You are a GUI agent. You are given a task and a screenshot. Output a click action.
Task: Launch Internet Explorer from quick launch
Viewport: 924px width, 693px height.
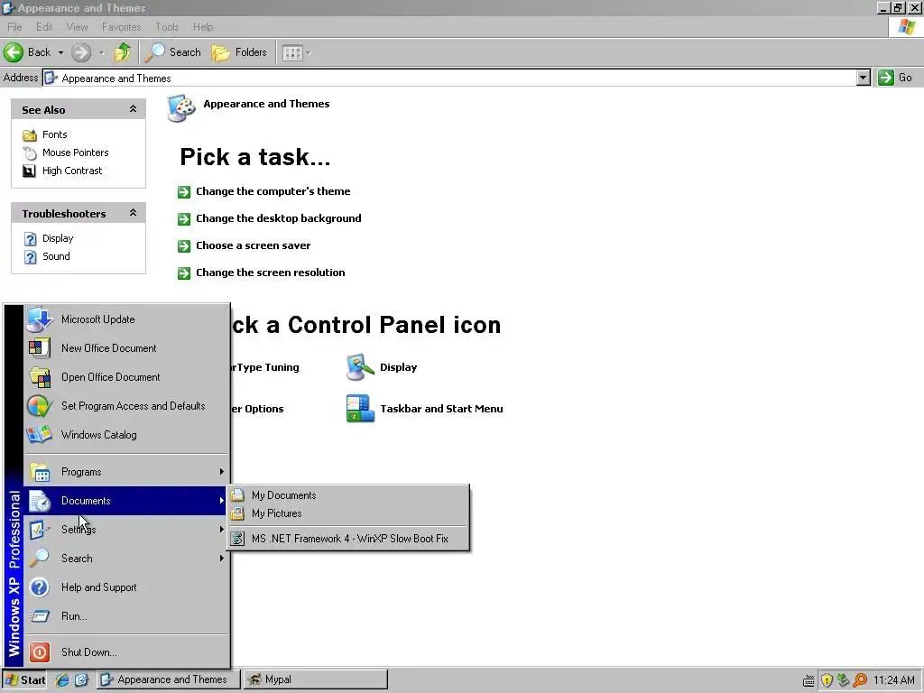62,680
